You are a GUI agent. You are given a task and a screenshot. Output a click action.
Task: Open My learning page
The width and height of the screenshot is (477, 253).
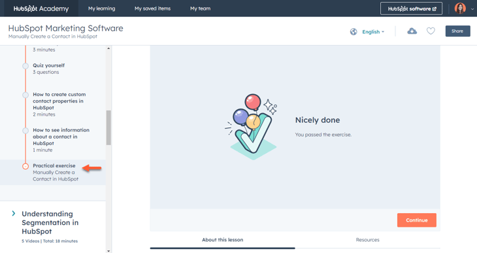(101, 8)
